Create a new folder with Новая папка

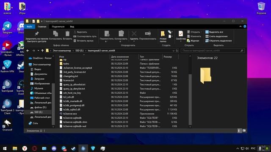(x=163, y=37)
